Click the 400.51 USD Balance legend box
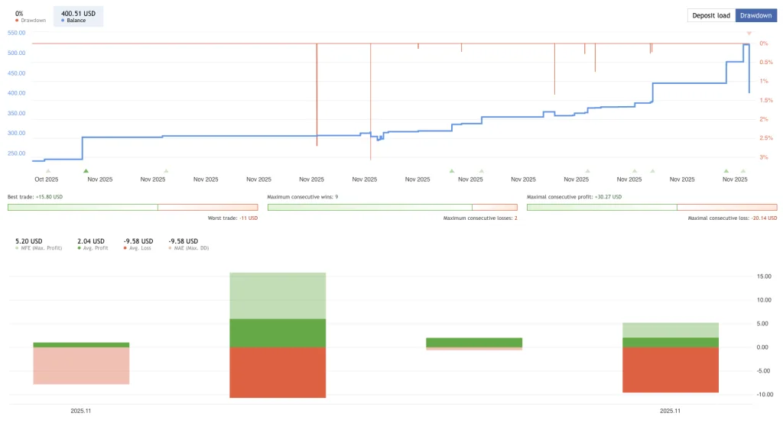 pyautogui.click(x=78, y=15)
